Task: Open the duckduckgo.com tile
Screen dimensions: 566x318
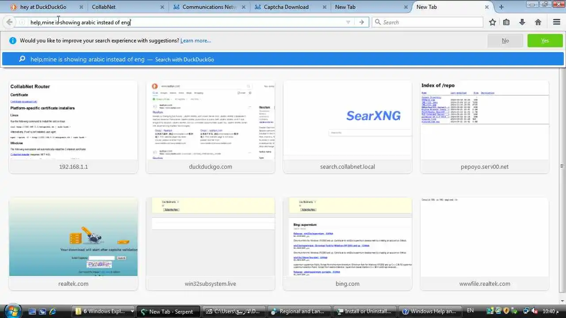Action: point(210,127)
